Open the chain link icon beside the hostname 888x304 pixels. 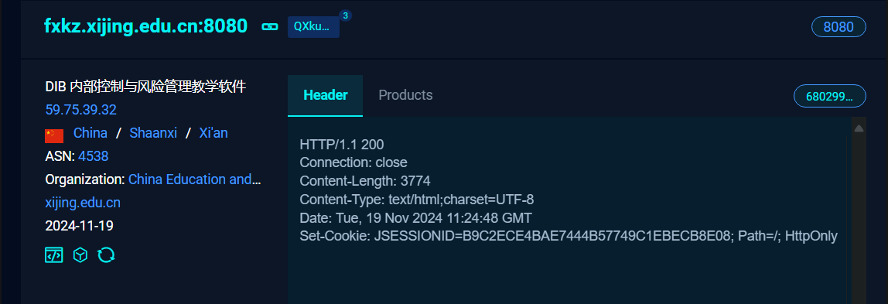pos(269,26)
